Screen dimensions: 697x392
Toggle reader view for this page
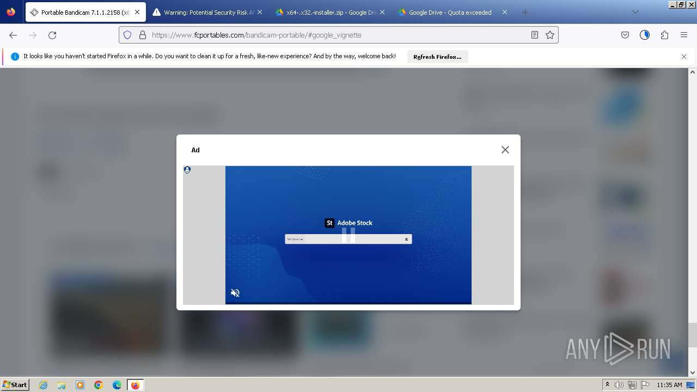[535, 35]
